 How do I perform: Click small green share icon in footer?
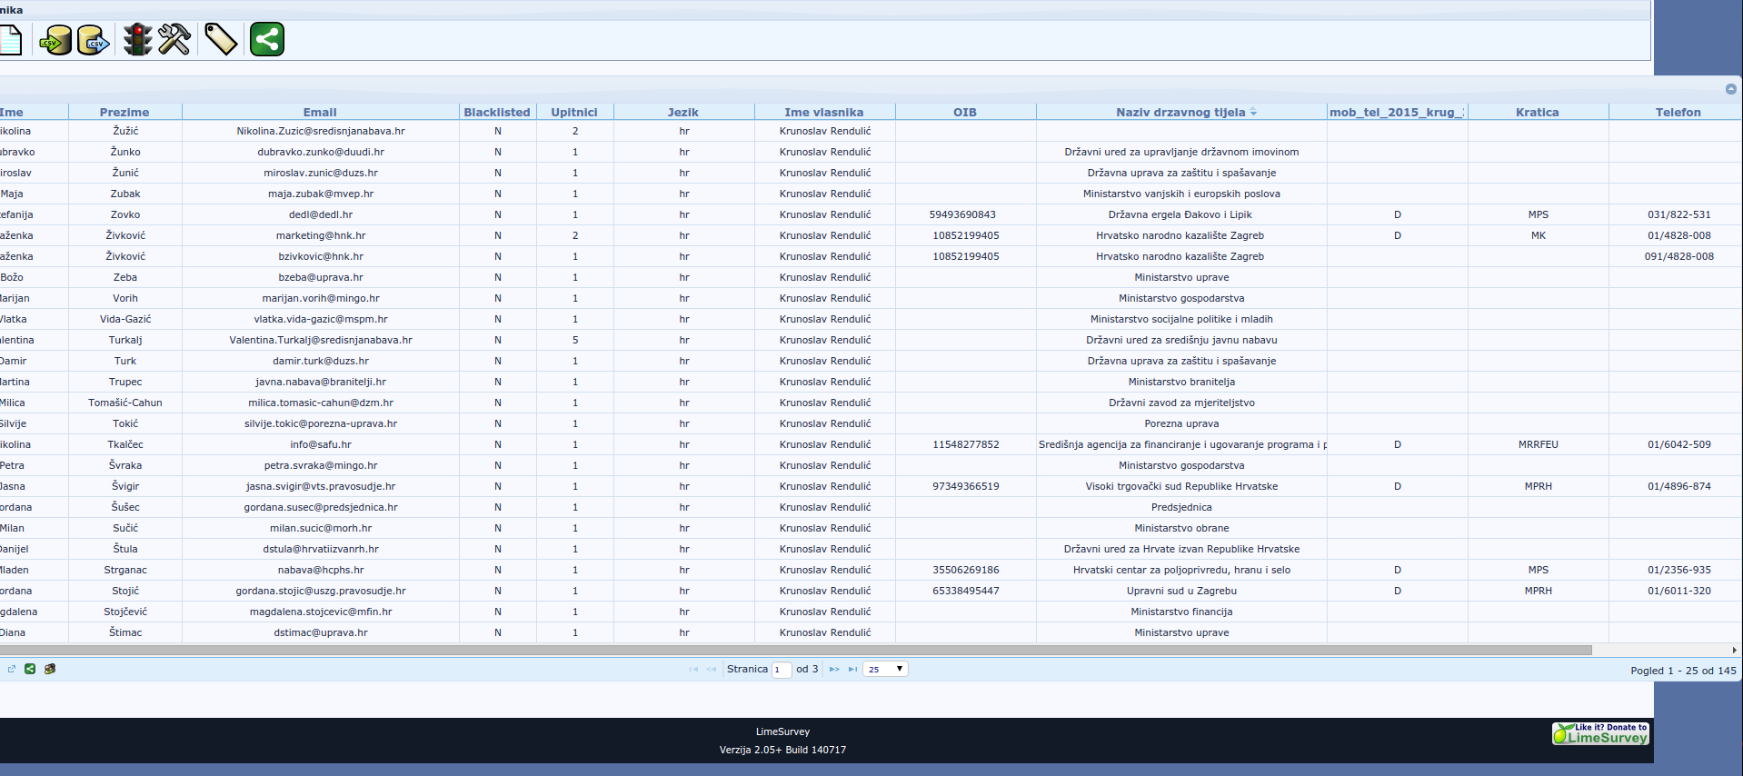click(x=30, y=669)
